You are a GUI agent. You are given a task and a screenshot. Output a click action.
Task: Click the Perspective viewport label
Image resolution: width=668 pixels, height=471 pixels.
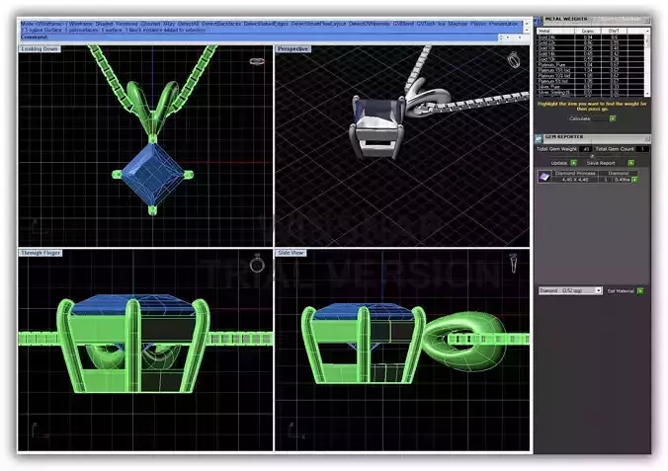[292, 49]
